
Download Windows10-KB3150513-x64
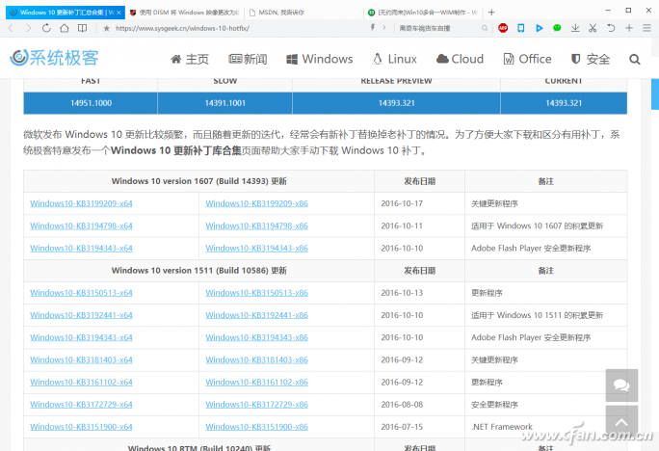pos(81,293)
